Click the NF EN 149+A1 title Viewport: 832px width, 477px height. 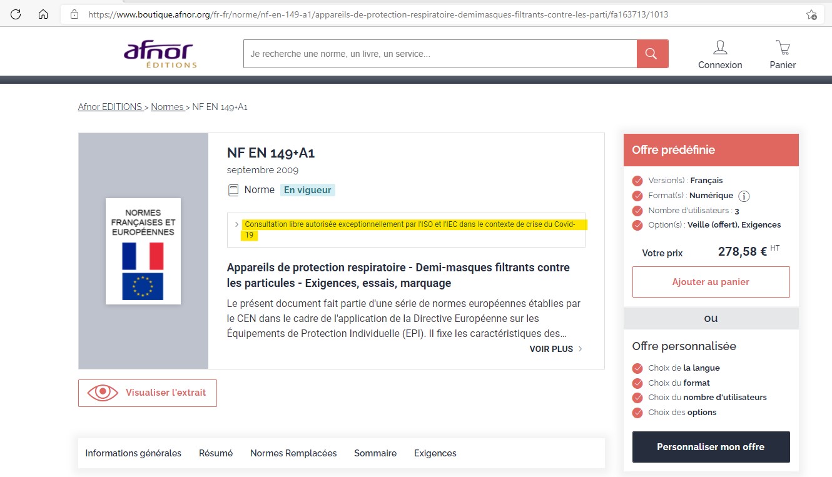[x=271, y=153]
